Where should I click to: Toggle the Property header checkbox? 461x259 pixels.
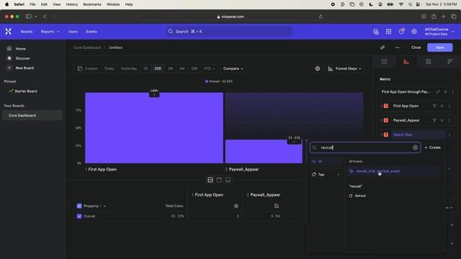[79, 206]
